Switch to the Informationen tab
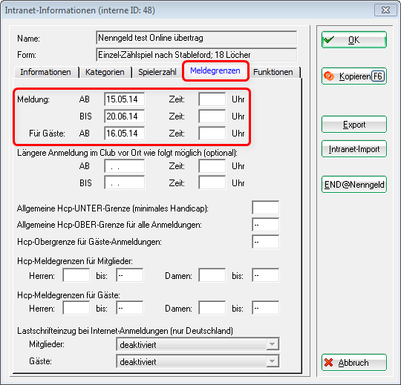The width and height of the screenshot is (401, 385). pos(46,72)
